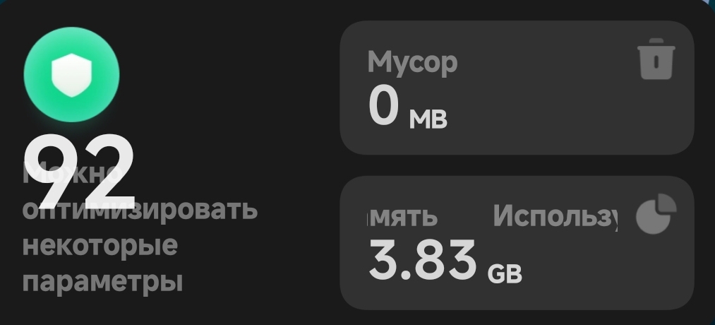Tap the digit 0 in Мусор card
The height and width of the screenshot is (325, 715).
pyautogui.click(x=384, y=107)
